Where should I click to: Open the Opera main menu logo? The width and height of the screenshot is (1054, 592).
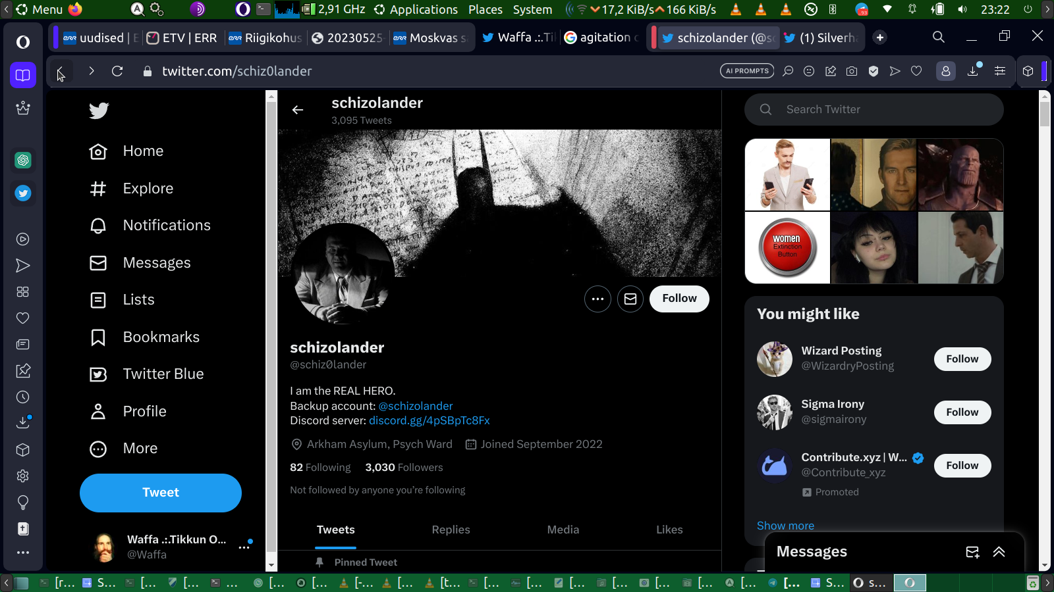(x=23, y=42)
